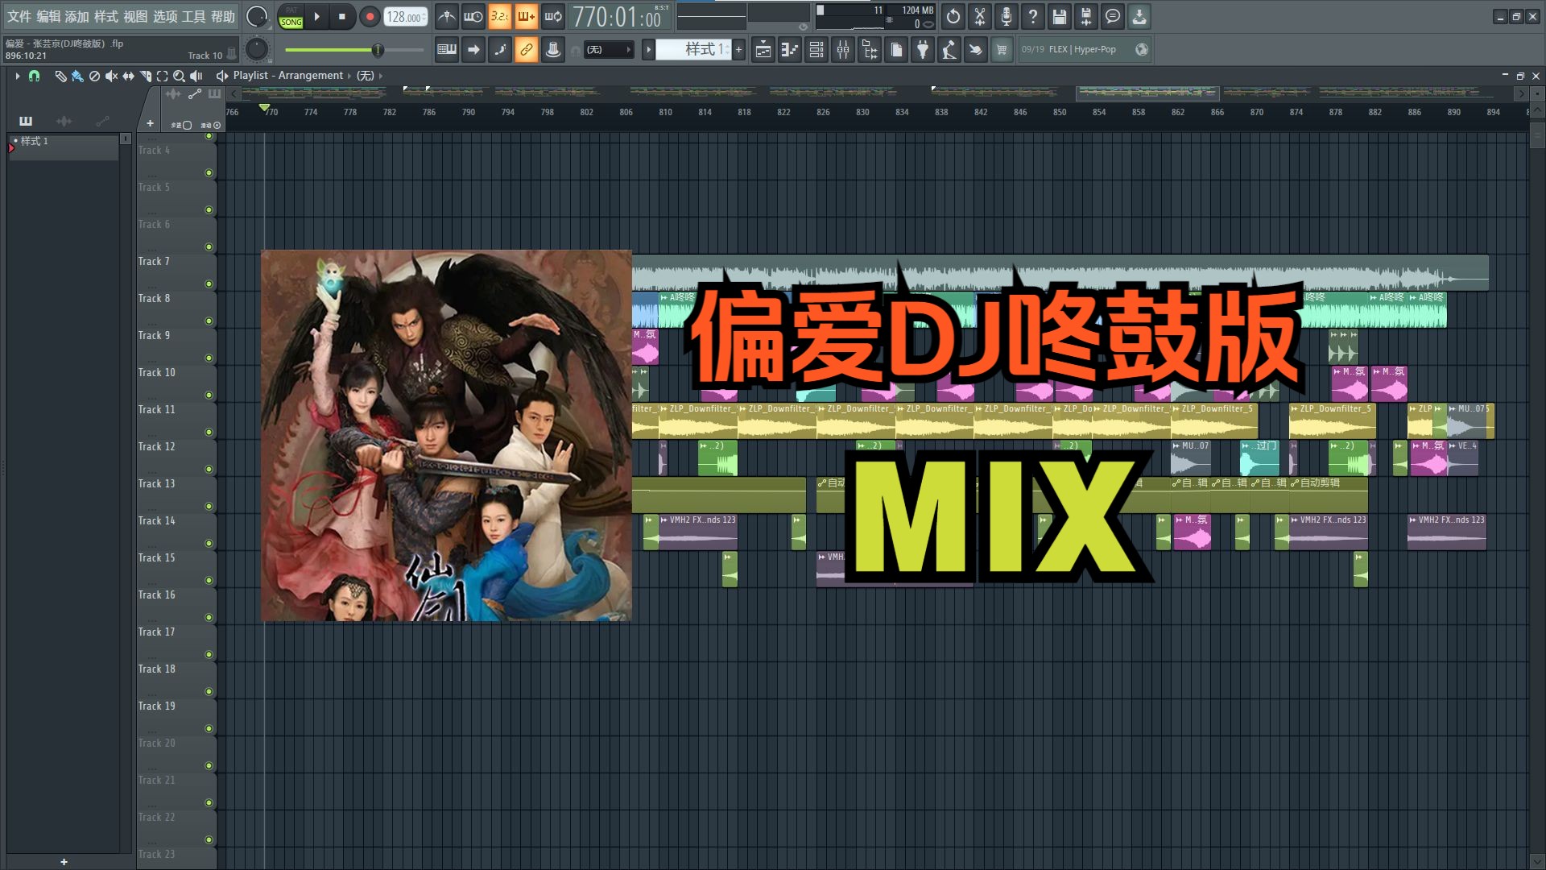
Task: Expand arrow after (无) in playlist title
Action: click(x=381, y=76)
